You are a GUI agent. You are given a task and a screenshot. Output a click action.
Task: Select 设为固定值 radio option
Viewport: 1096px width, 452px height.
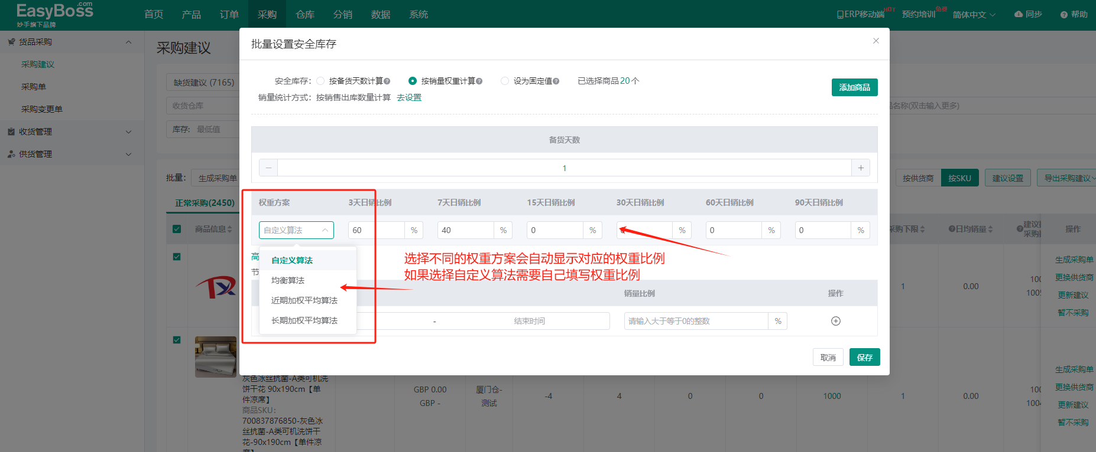tap(505, 81)
